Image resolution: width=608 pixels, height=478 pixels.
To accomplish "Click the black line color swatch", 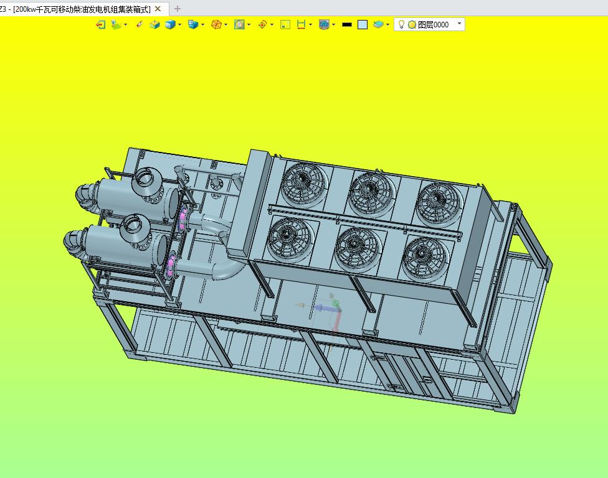I will point(347,25).
